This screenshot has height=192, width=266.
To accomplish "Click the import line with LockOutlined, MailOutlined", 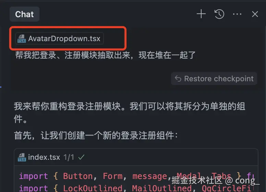I will (136, 188).
